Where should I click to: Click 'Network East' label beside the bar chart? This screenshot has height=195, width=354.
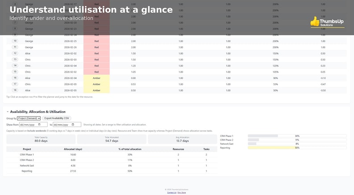pyautogui.click(x=226, y=144)
